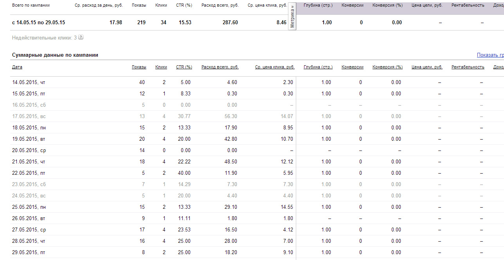Select spend value 56.30 for 17.05.2015
Image resolution: width=504 pixels, height=260 pixels.
pyautogui.click(x=230, y=117)
